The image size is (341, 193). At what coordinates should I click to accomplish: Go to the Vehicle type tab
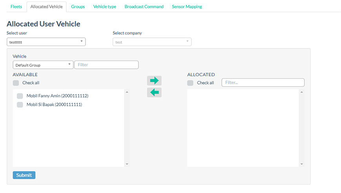[104, 7]
